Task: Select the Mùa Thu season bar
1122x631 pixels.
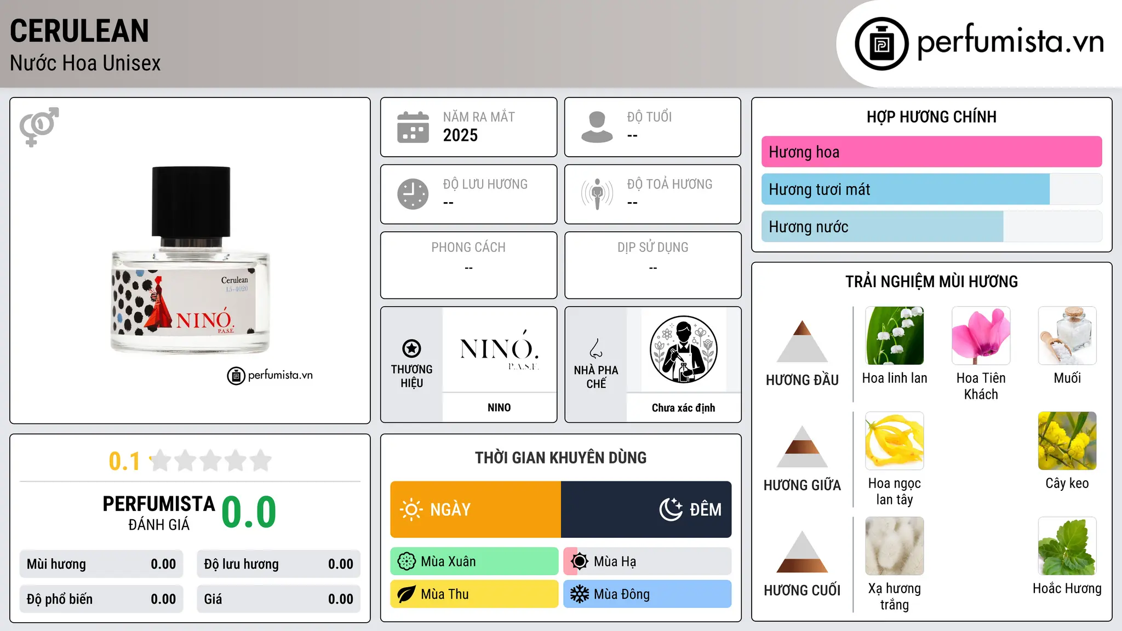Action: (x=474, y=594)
